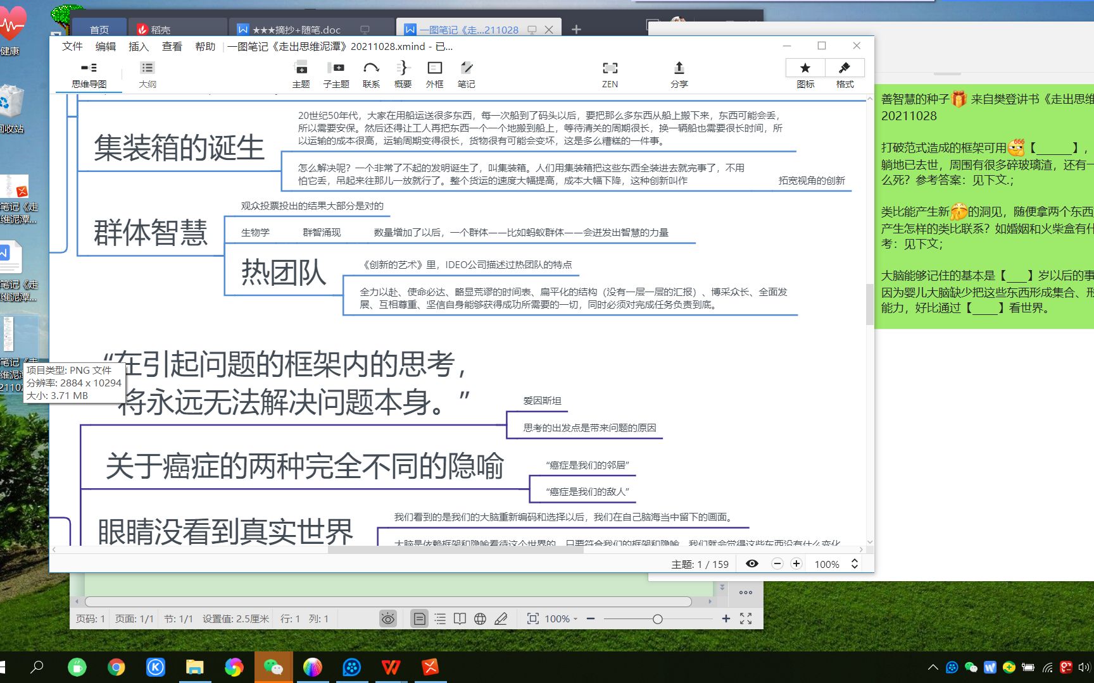Click the 主题: 1 / 159 status text
This screenshot has height=683, width=1094.
click(x=700, y=564)
